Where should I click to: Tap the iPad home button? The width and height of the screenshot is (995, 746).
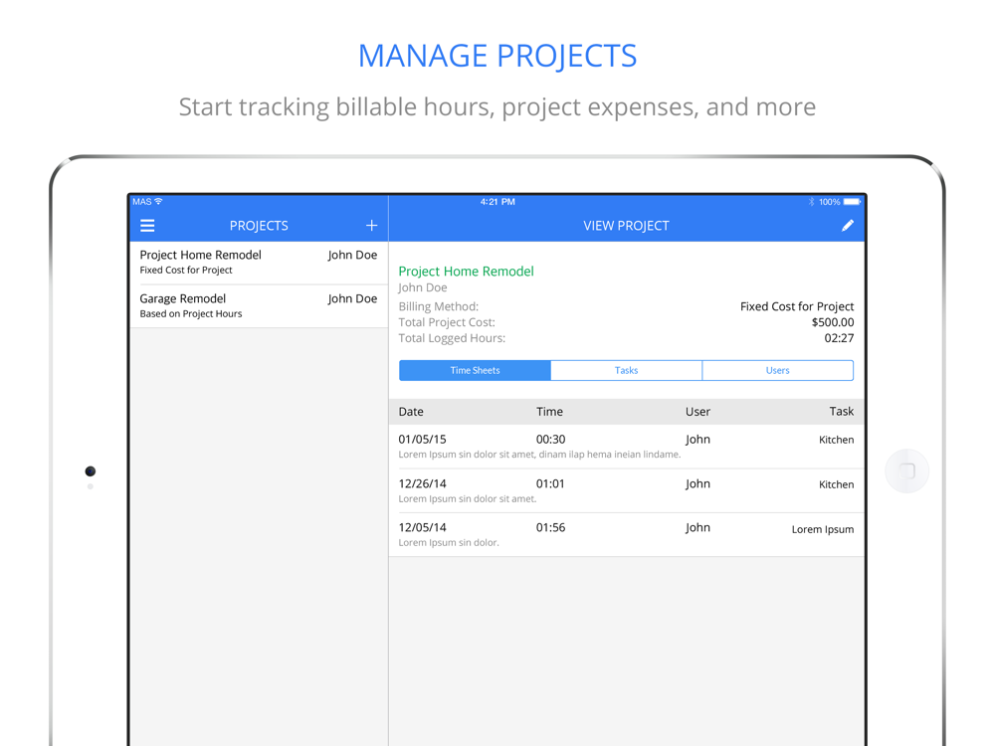pos(906,470)
